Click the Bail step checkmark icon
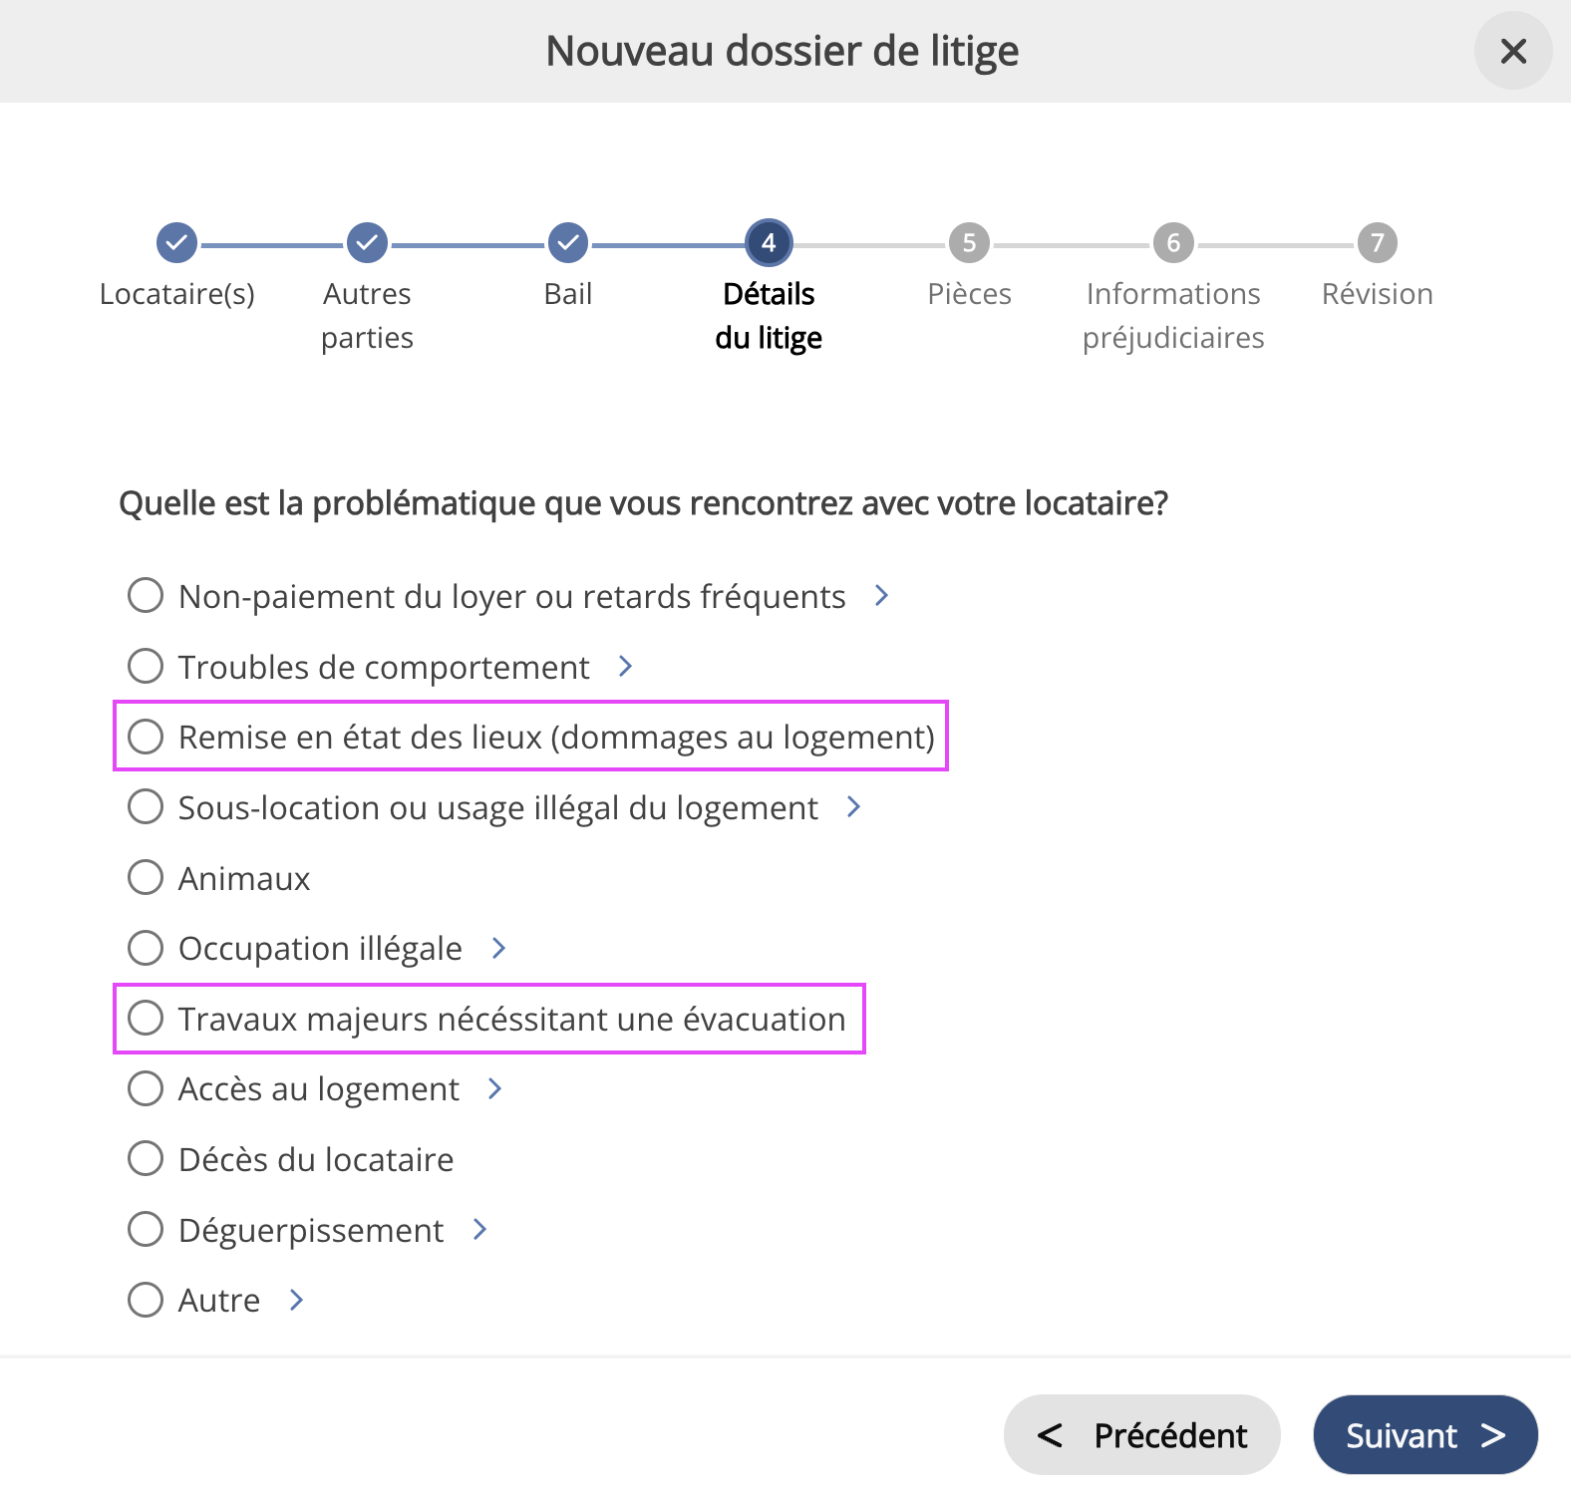This screenshot has width=1571, height=1501. point(567,242)
